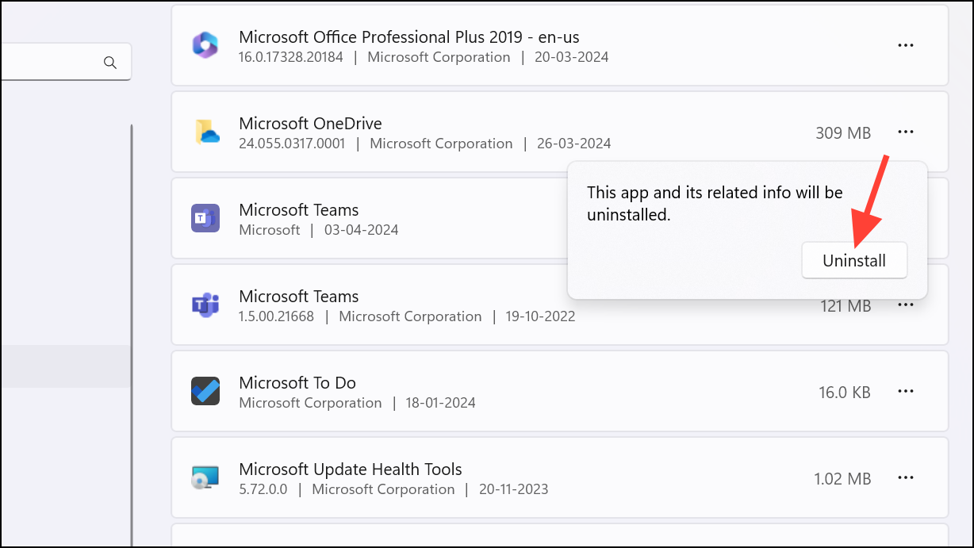Open more options for Microsoft OneDrive
This screenshot has height=548, width=974.
point(906,132)
